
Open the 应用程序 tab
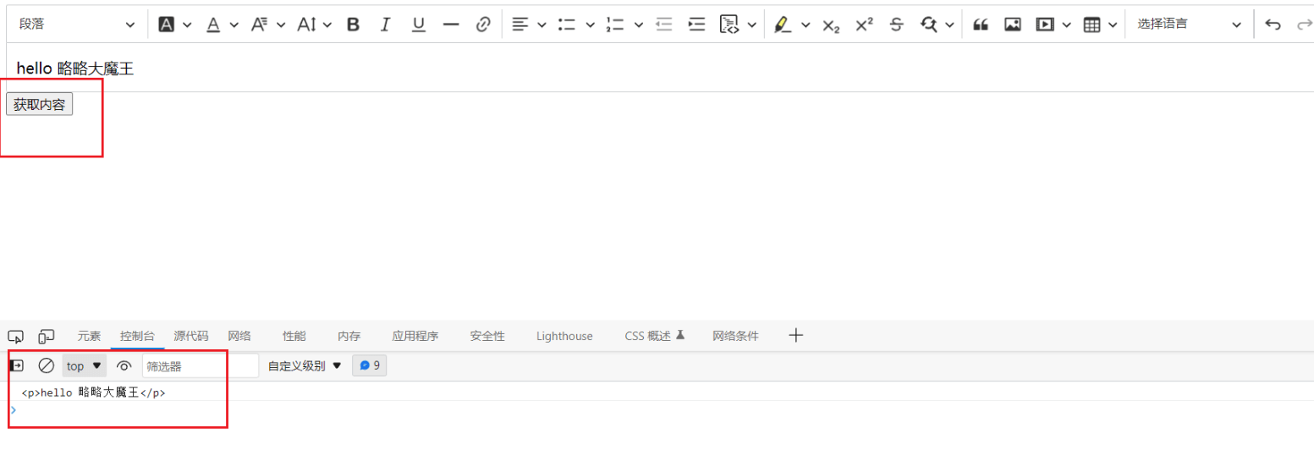415,336
